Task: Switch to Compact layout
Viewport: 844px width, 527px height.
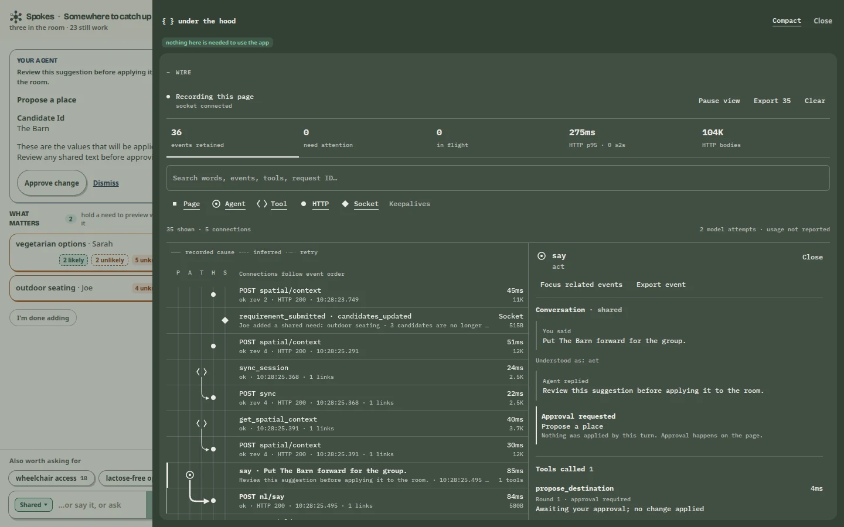Action: pos(787,21)
